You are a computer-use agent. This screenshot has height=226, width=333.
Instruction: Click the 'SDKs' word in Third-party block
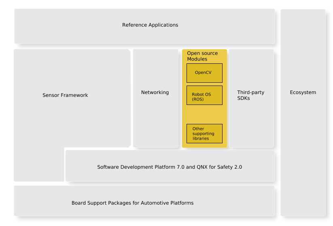244,98
